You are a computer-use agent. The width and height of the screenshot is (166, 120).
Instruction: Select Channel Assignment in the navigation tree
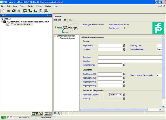tap(68, 38)
